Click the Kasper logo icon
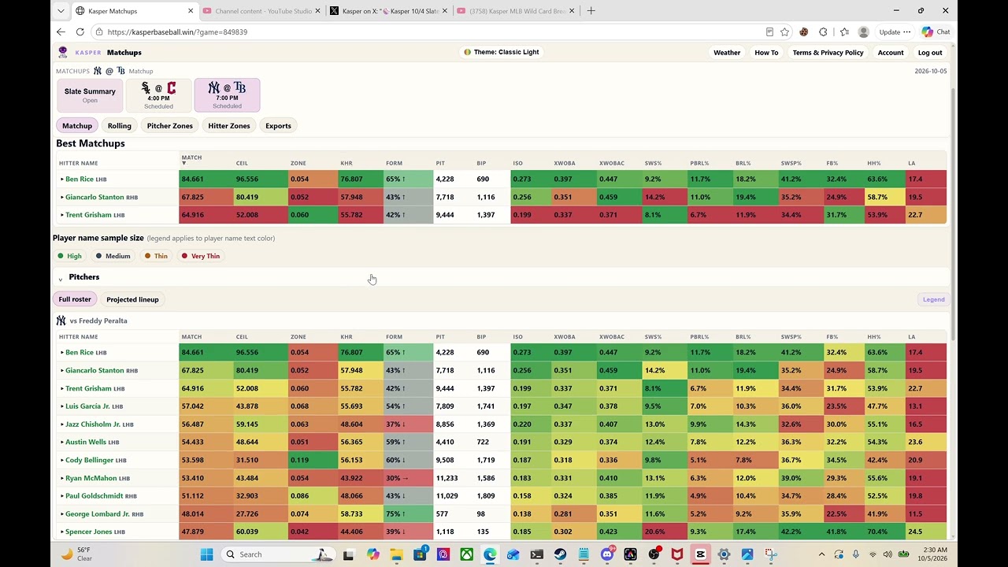 click(63, 52)
